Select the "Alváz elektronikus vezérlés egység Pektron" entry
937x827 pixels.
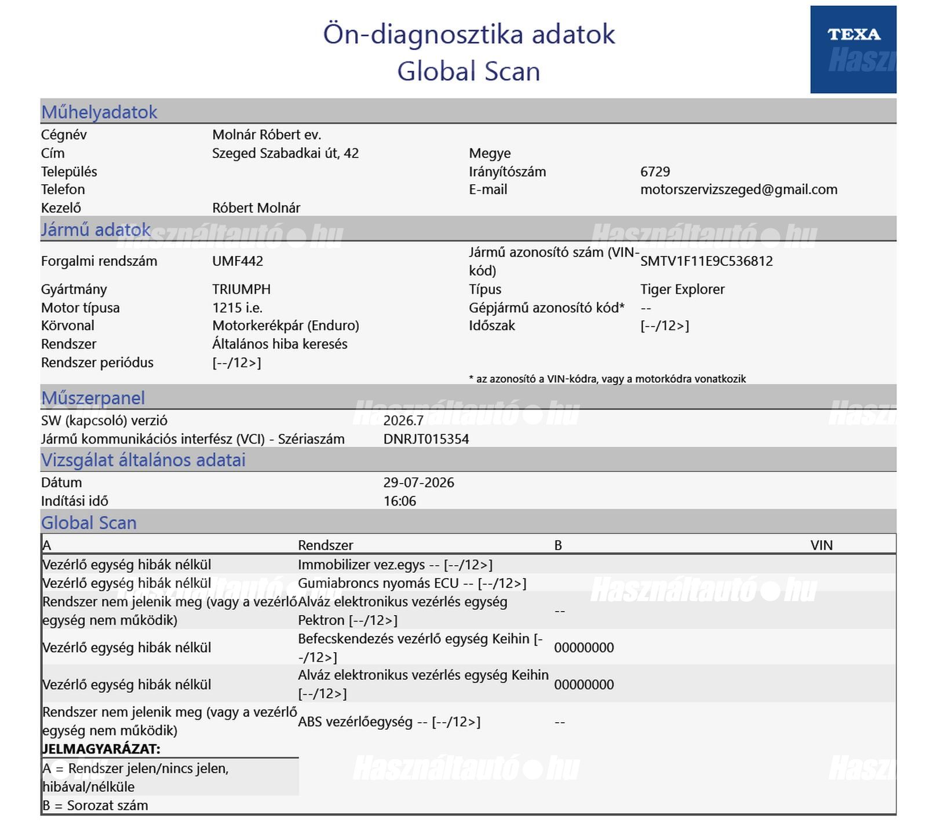tap(403, 611)
